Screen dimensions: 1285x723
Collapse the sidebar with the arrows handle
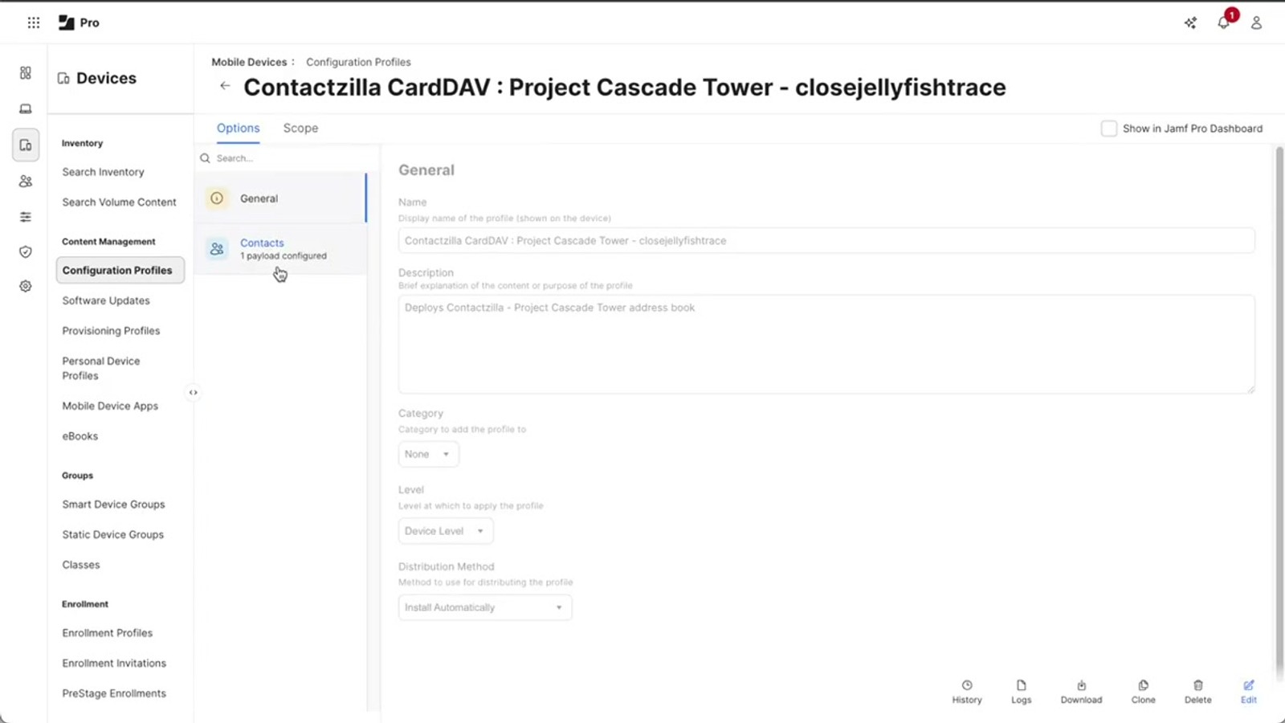(x=193, y=393)
